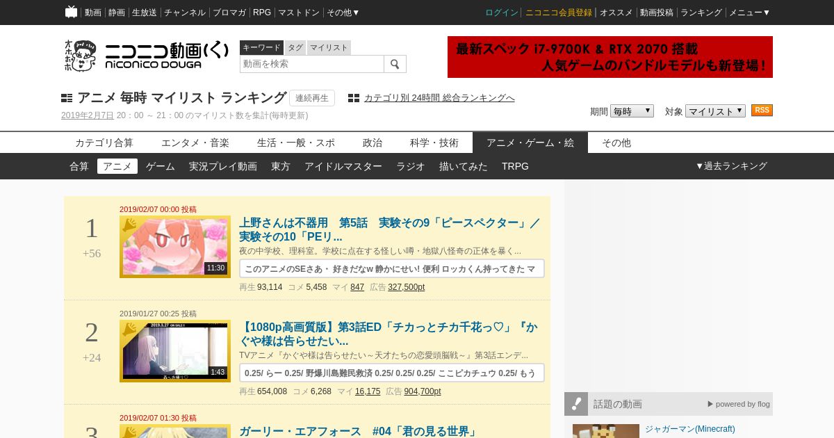Focus the 動画を検索 search field
The width and height of the screenshot is (834, 438).
pos(312,64)
